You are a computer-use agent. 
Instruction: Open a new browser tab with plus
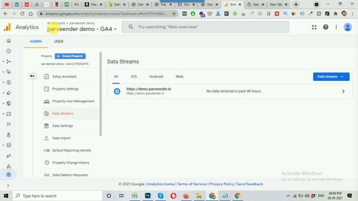pos(296,4)
